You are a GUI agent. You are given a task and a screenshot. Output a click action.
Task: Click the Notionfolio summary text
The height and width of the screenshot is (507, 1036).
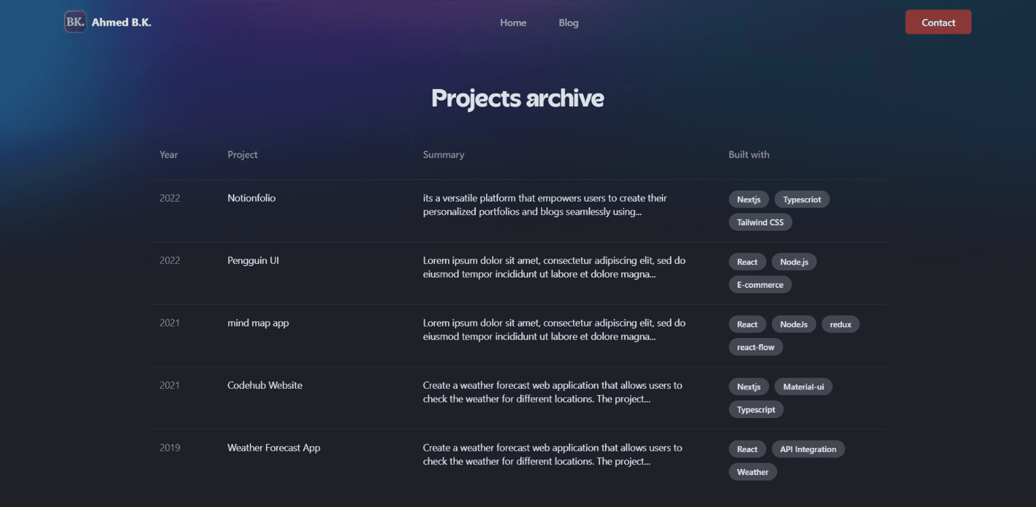545,205
